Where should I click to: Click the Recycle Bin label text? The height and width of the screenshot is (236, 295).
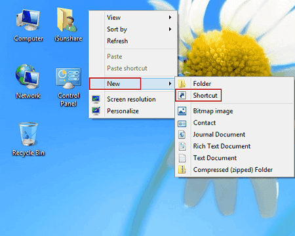pyautogui.click(x=28, y=153)
